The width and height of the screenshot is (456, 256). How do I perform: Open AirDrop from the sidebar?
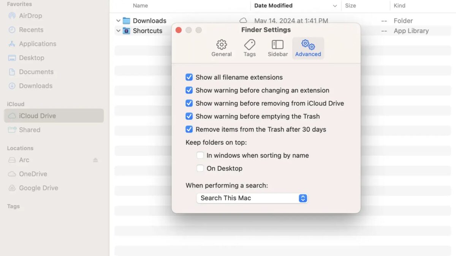click(30, 16)
